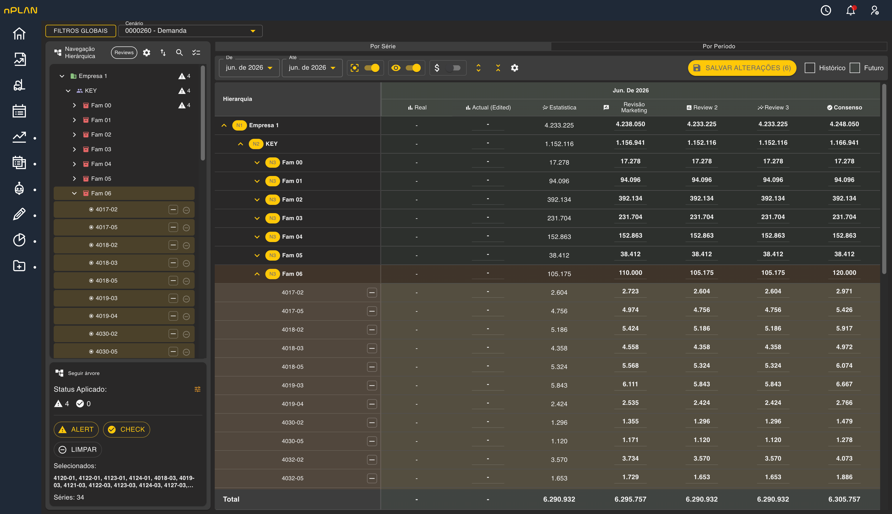Open the Cenário dropdown
This screenshot has width=892, height=514.
point(190,31)
